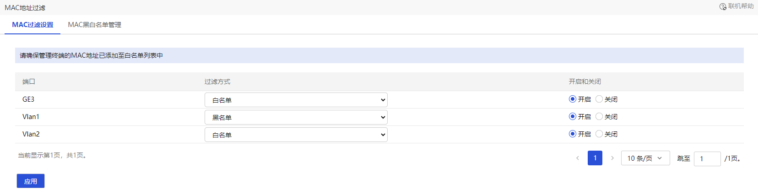Open the MAC过滤设置 tab
The image size is (758, 196).
click(32, 25)
